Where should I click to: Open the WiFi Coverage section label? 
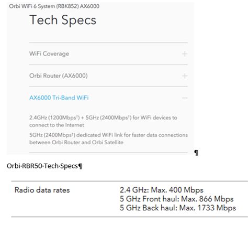[x=49, y=53]
